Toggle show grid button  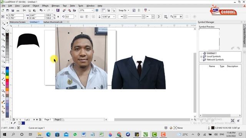108,10
